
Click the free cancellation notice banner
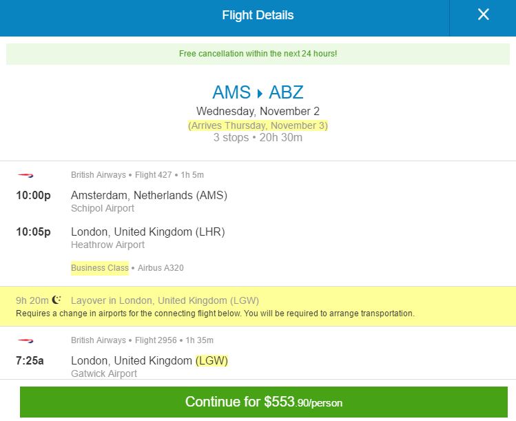coord(258,54)
